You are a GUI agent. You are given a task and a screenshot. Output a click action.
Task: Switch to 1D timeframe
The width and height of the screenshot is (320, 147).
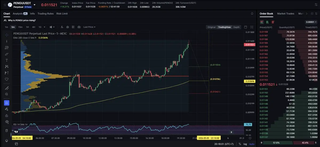pyautogui.click(x=40, y=27)
